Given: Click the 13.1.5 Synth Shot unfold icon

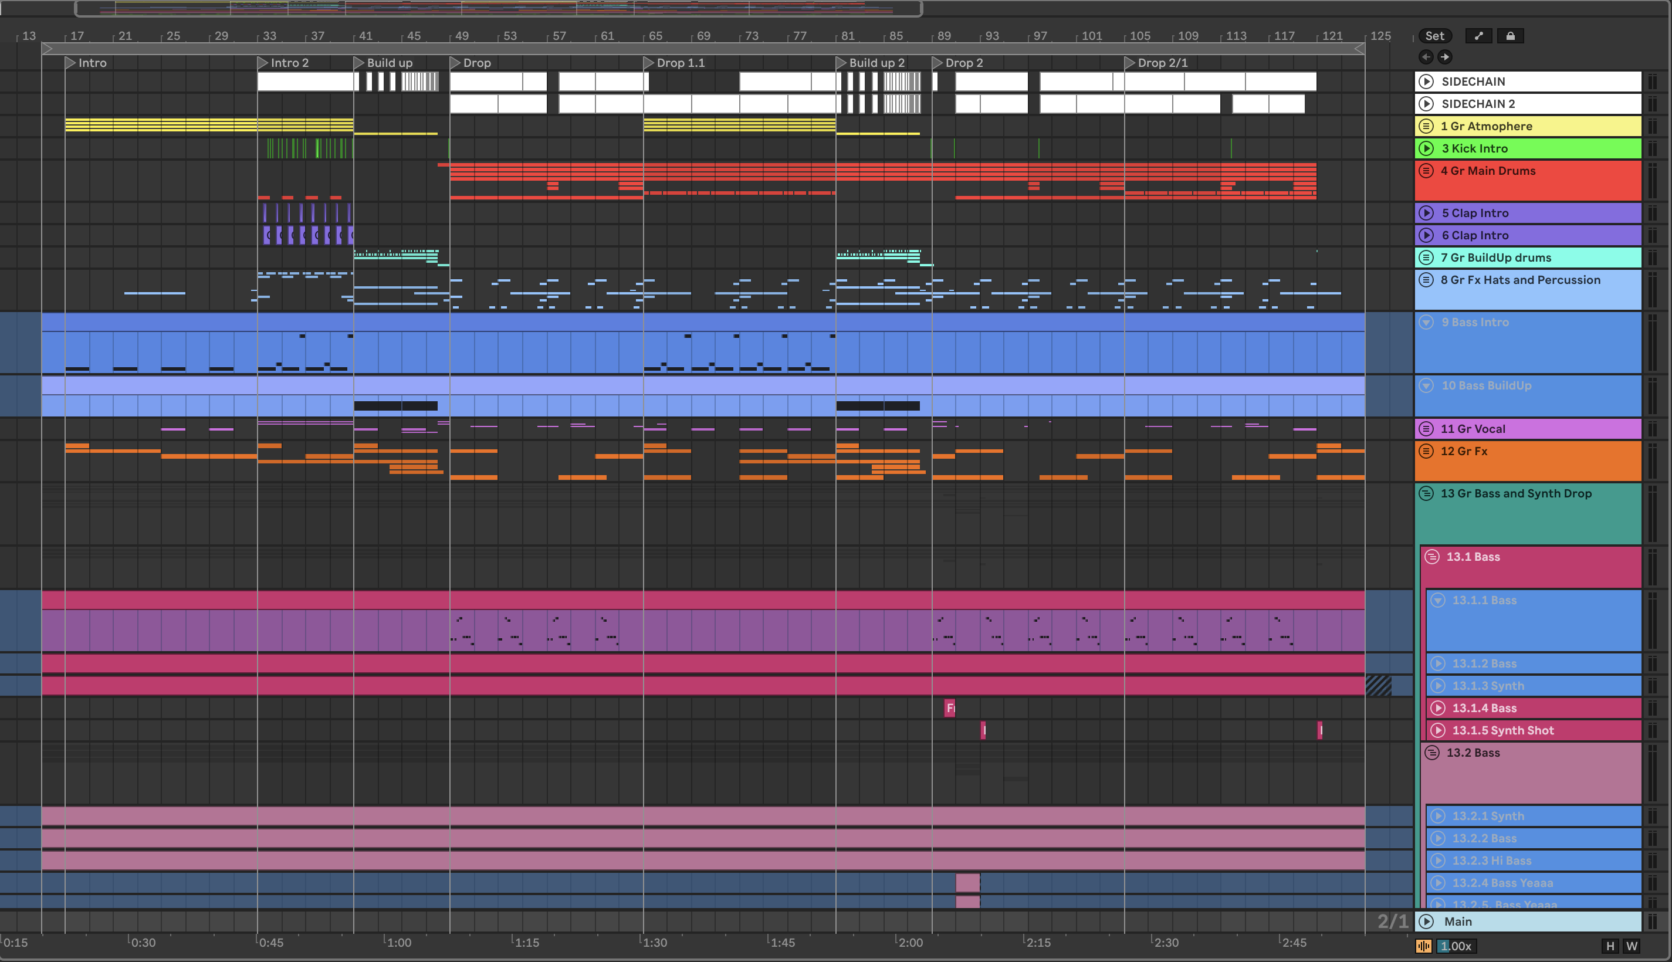Looking at the screenshot, I should [1437, 730].
